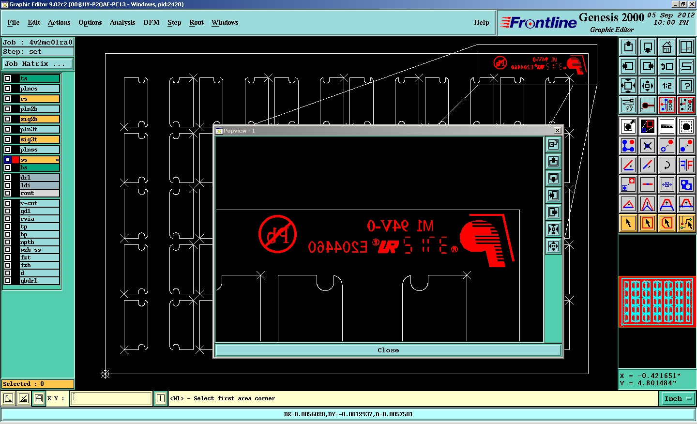697x424 pixels.
Task: Click the Popview pan down icon
Action: click(553, 179)
